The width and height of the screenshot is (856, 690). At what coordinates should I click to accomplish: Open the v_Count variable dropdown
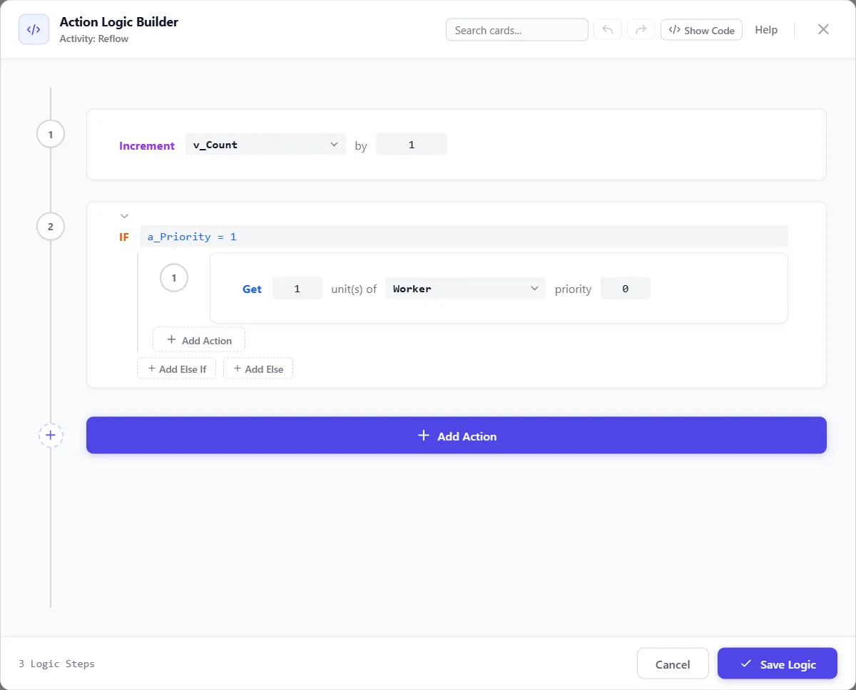(x=265, y=145)
